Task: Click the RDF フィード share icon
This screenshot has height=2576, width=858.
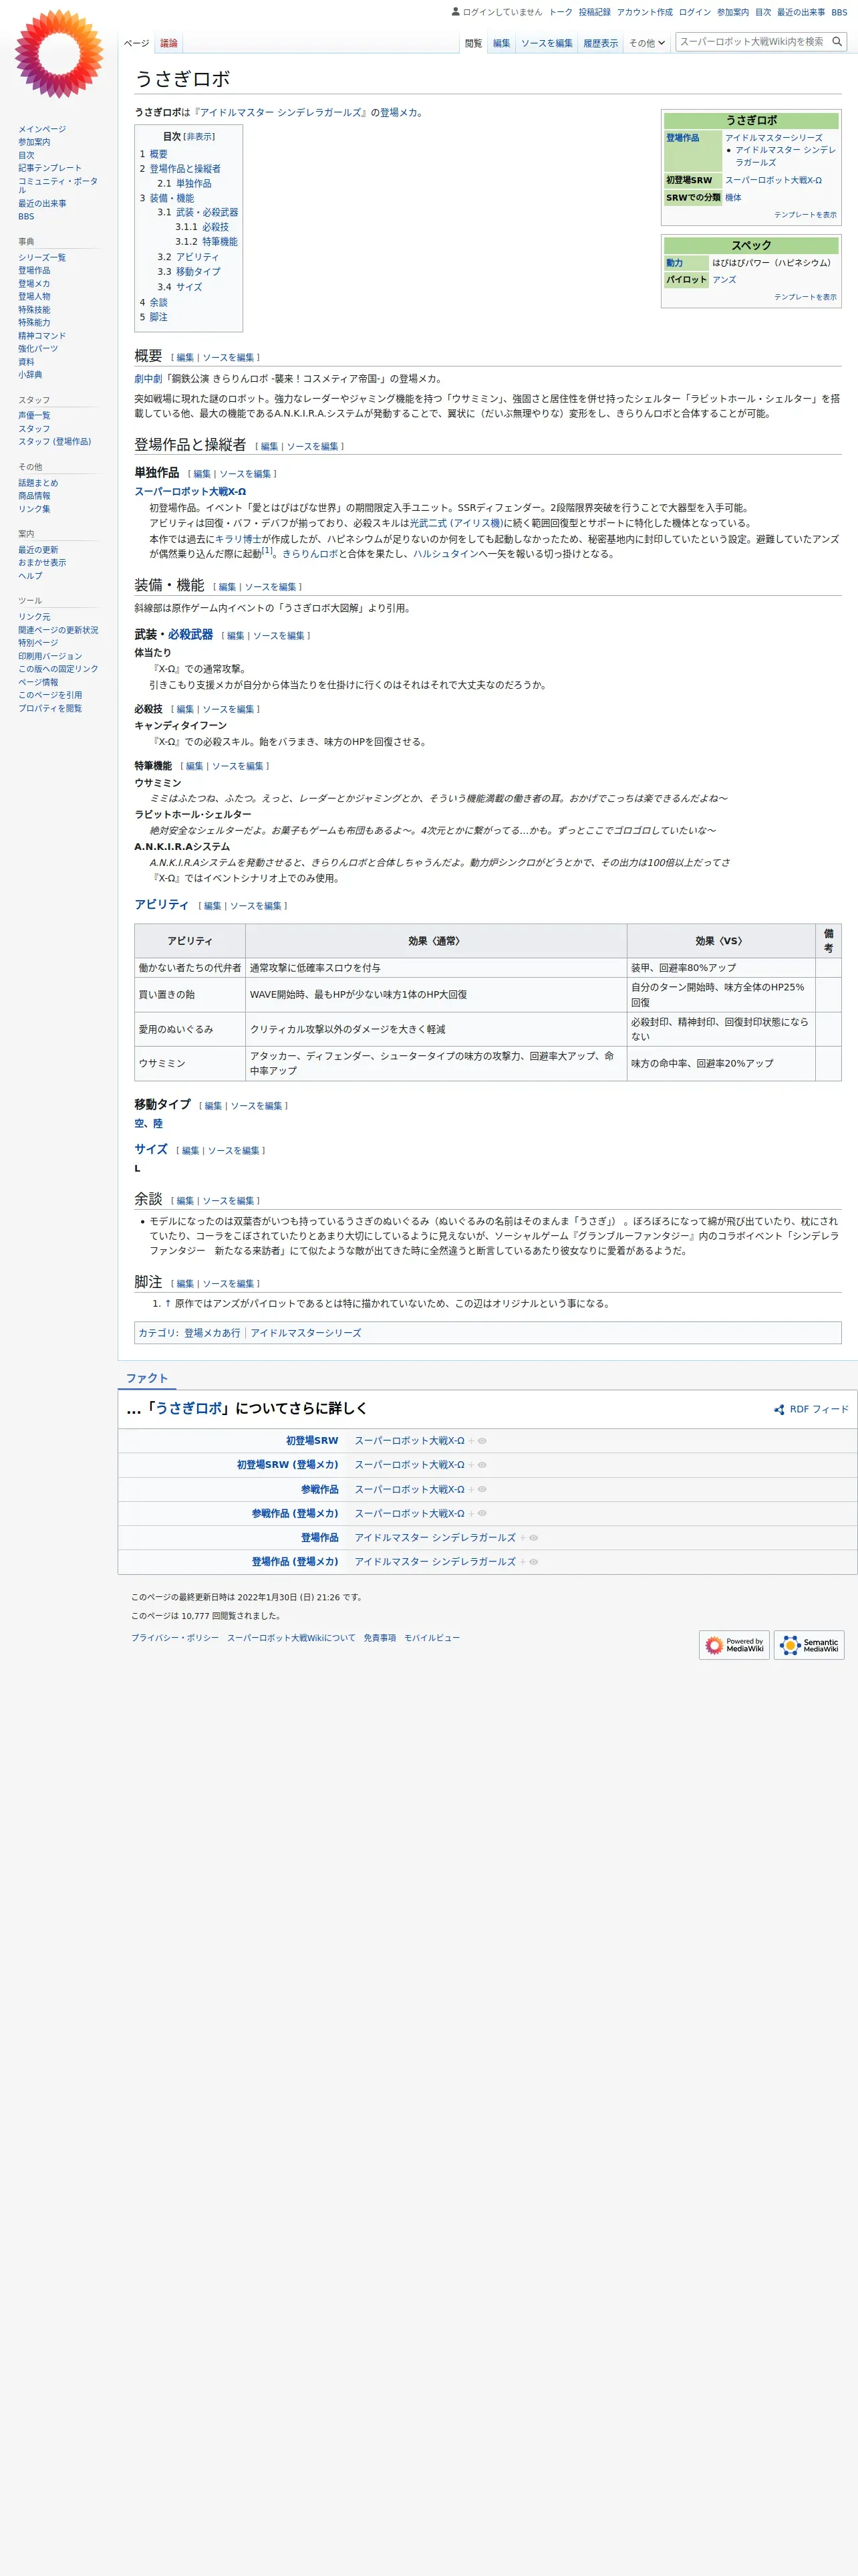Action: 779,1410
